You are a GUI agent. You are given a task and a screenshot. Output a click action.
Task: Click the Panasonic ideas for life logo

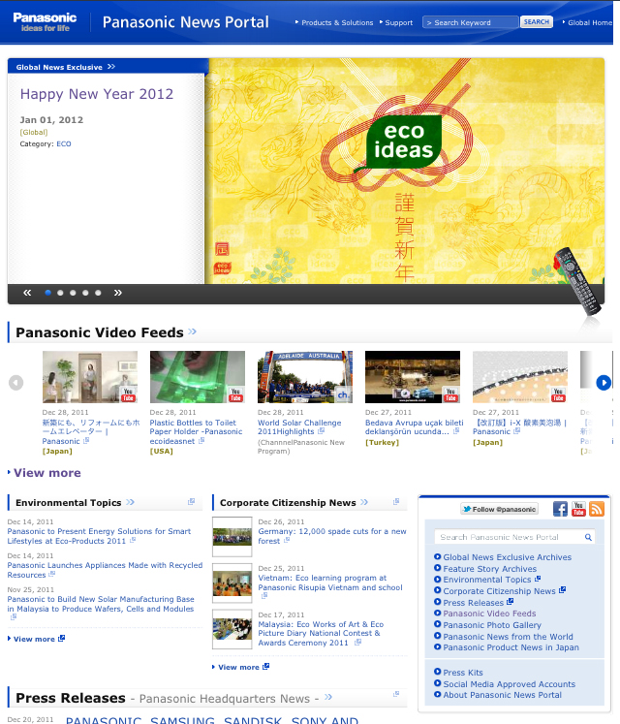pos(45,22)
